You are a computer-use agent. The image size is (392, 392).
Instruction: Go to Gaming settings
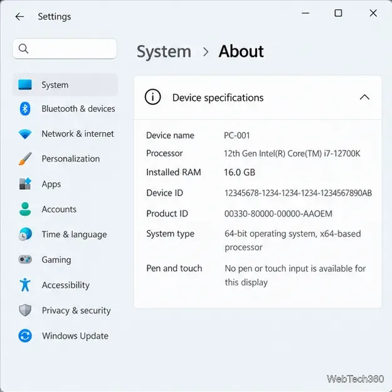tap(65, 260)
